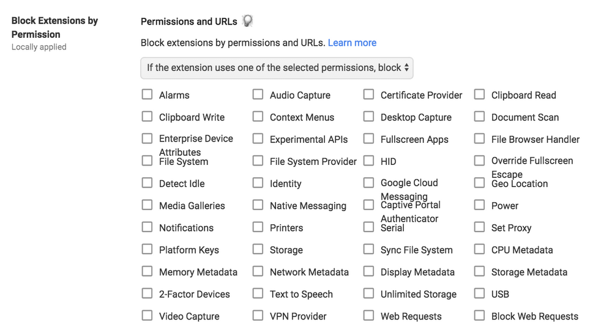Check the VPN Provider box
612x328 pixels.
pyautogui.click(x=258, y=316)
